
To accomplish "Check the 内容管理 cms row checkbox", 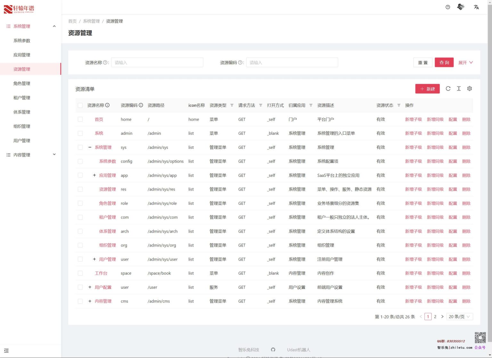I will coord(80,301).
